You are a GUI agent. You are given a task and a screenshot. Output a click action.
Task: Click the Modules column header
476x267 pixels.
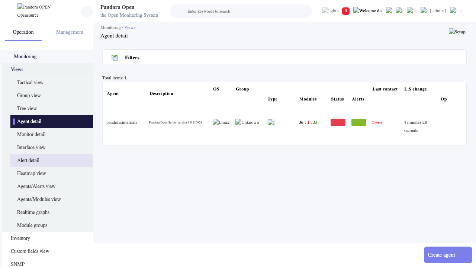(x=308, y=99)
